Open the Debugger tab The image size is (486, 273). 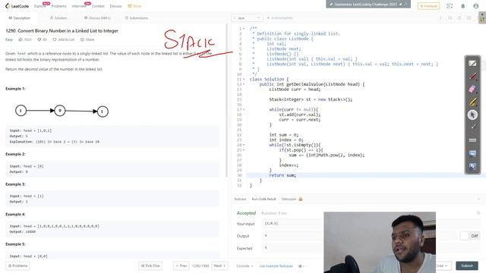(292, 199)
